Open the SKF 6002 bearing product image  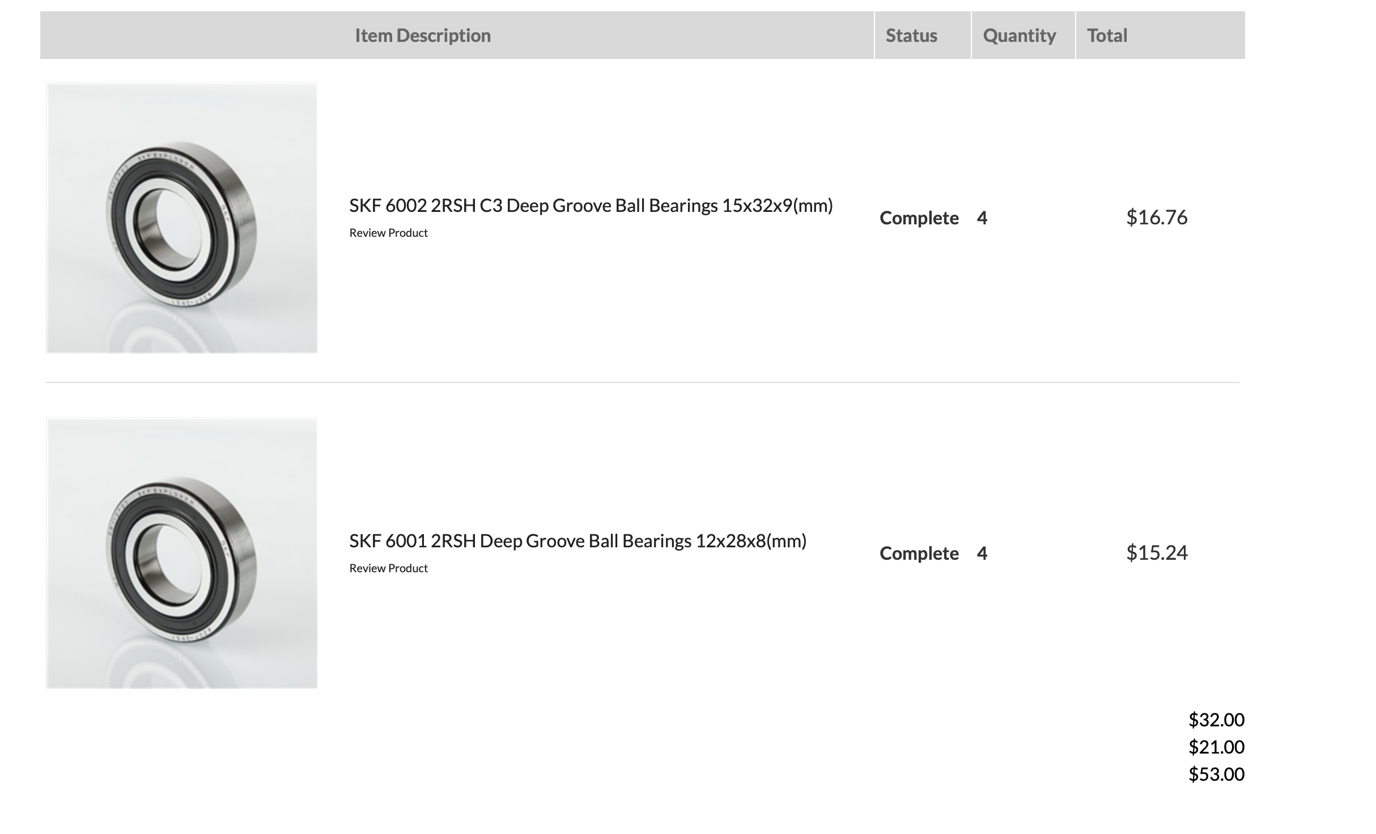181,218
